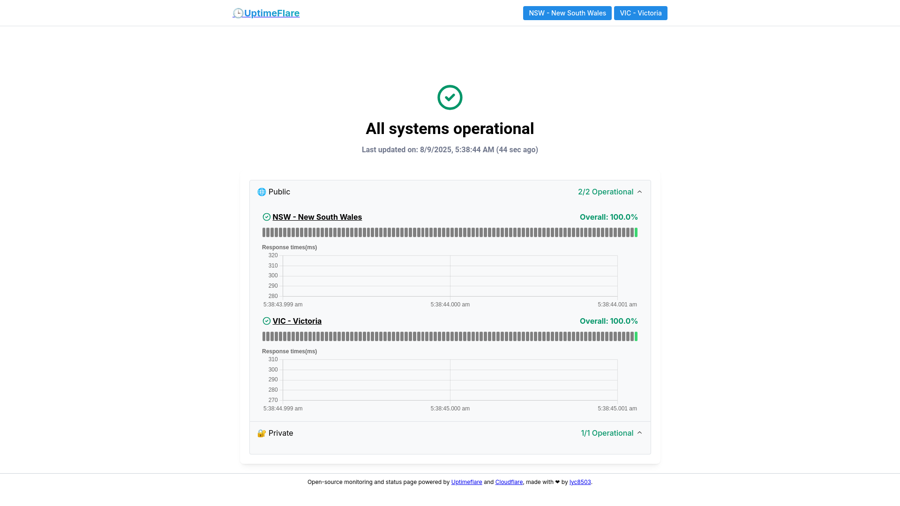Click the green latest uptime bar for NSW
The height and width of the screenshot is (506, 900).
[x=636, y=232]
